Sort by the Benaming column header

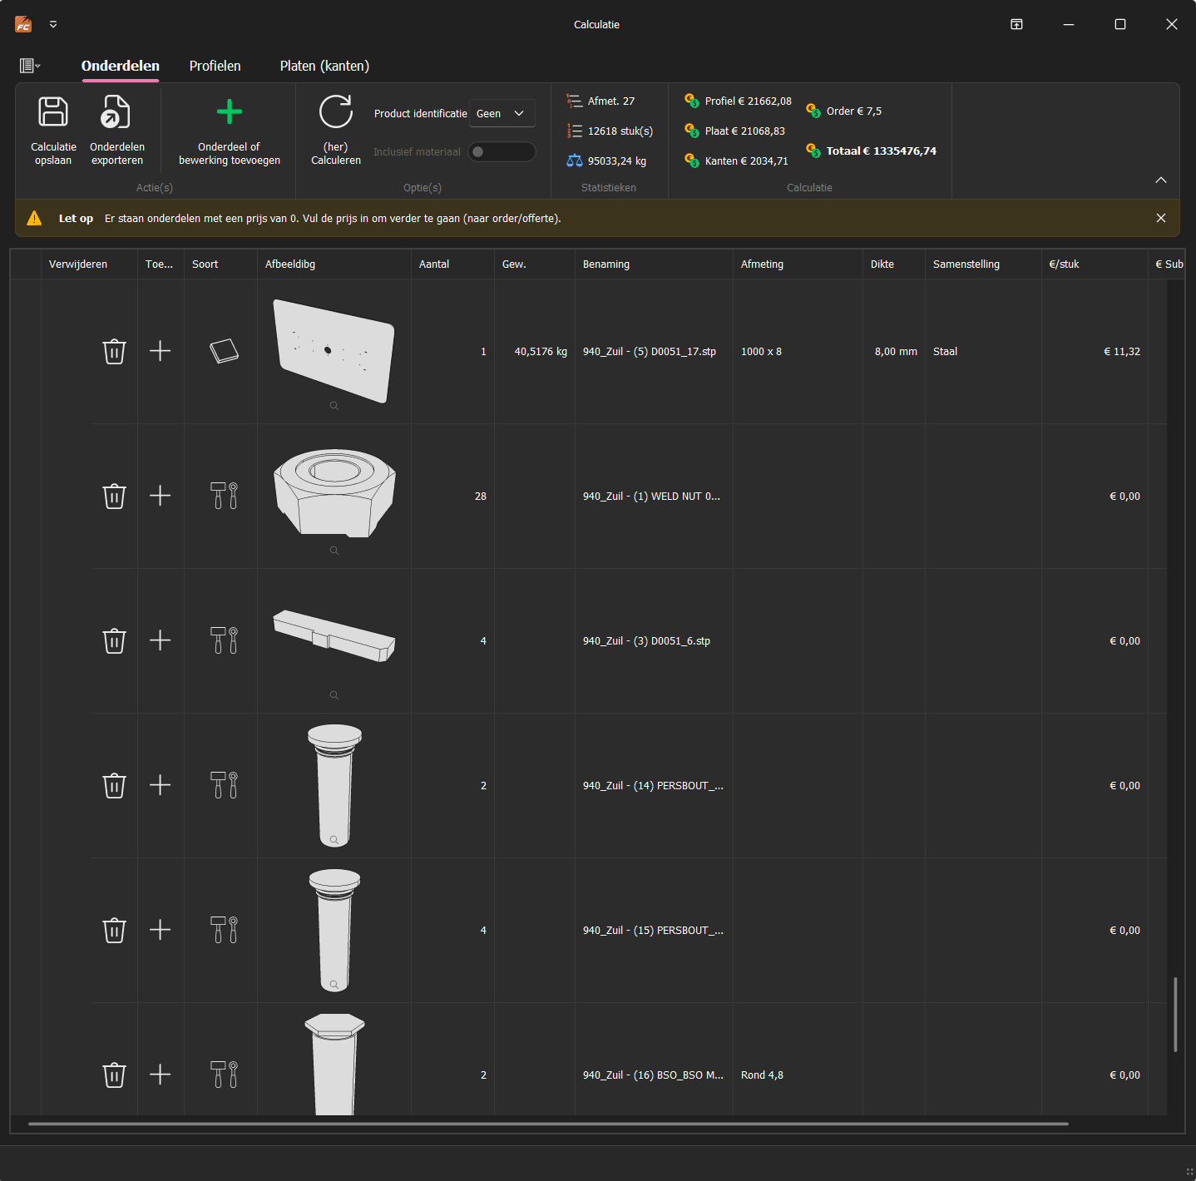pos(606,264)
